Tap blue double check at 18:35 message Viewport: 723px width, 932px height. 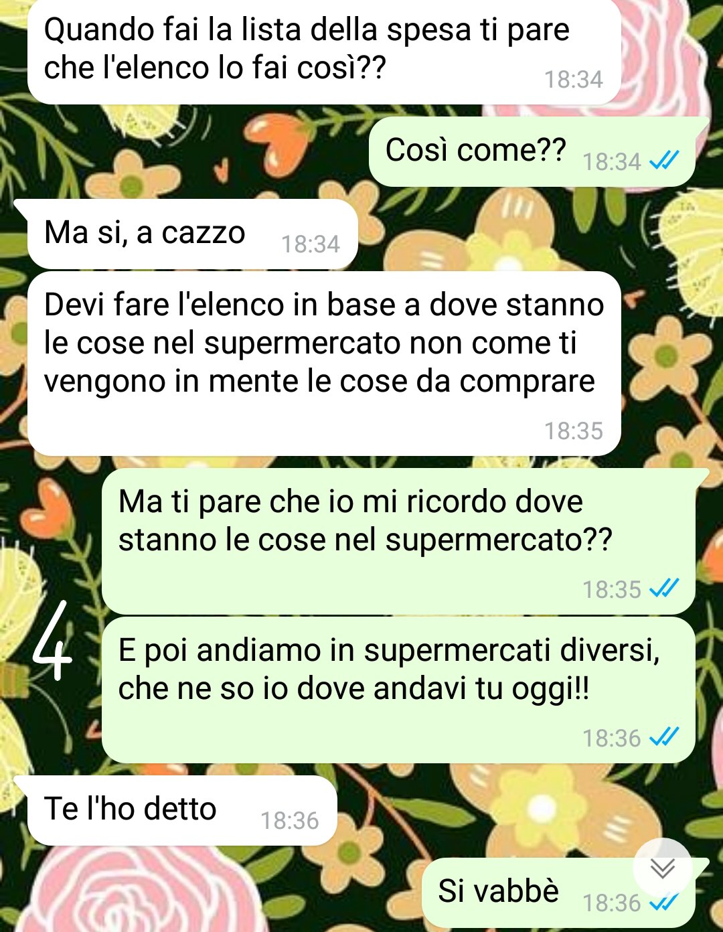click(x=665, y=589)
